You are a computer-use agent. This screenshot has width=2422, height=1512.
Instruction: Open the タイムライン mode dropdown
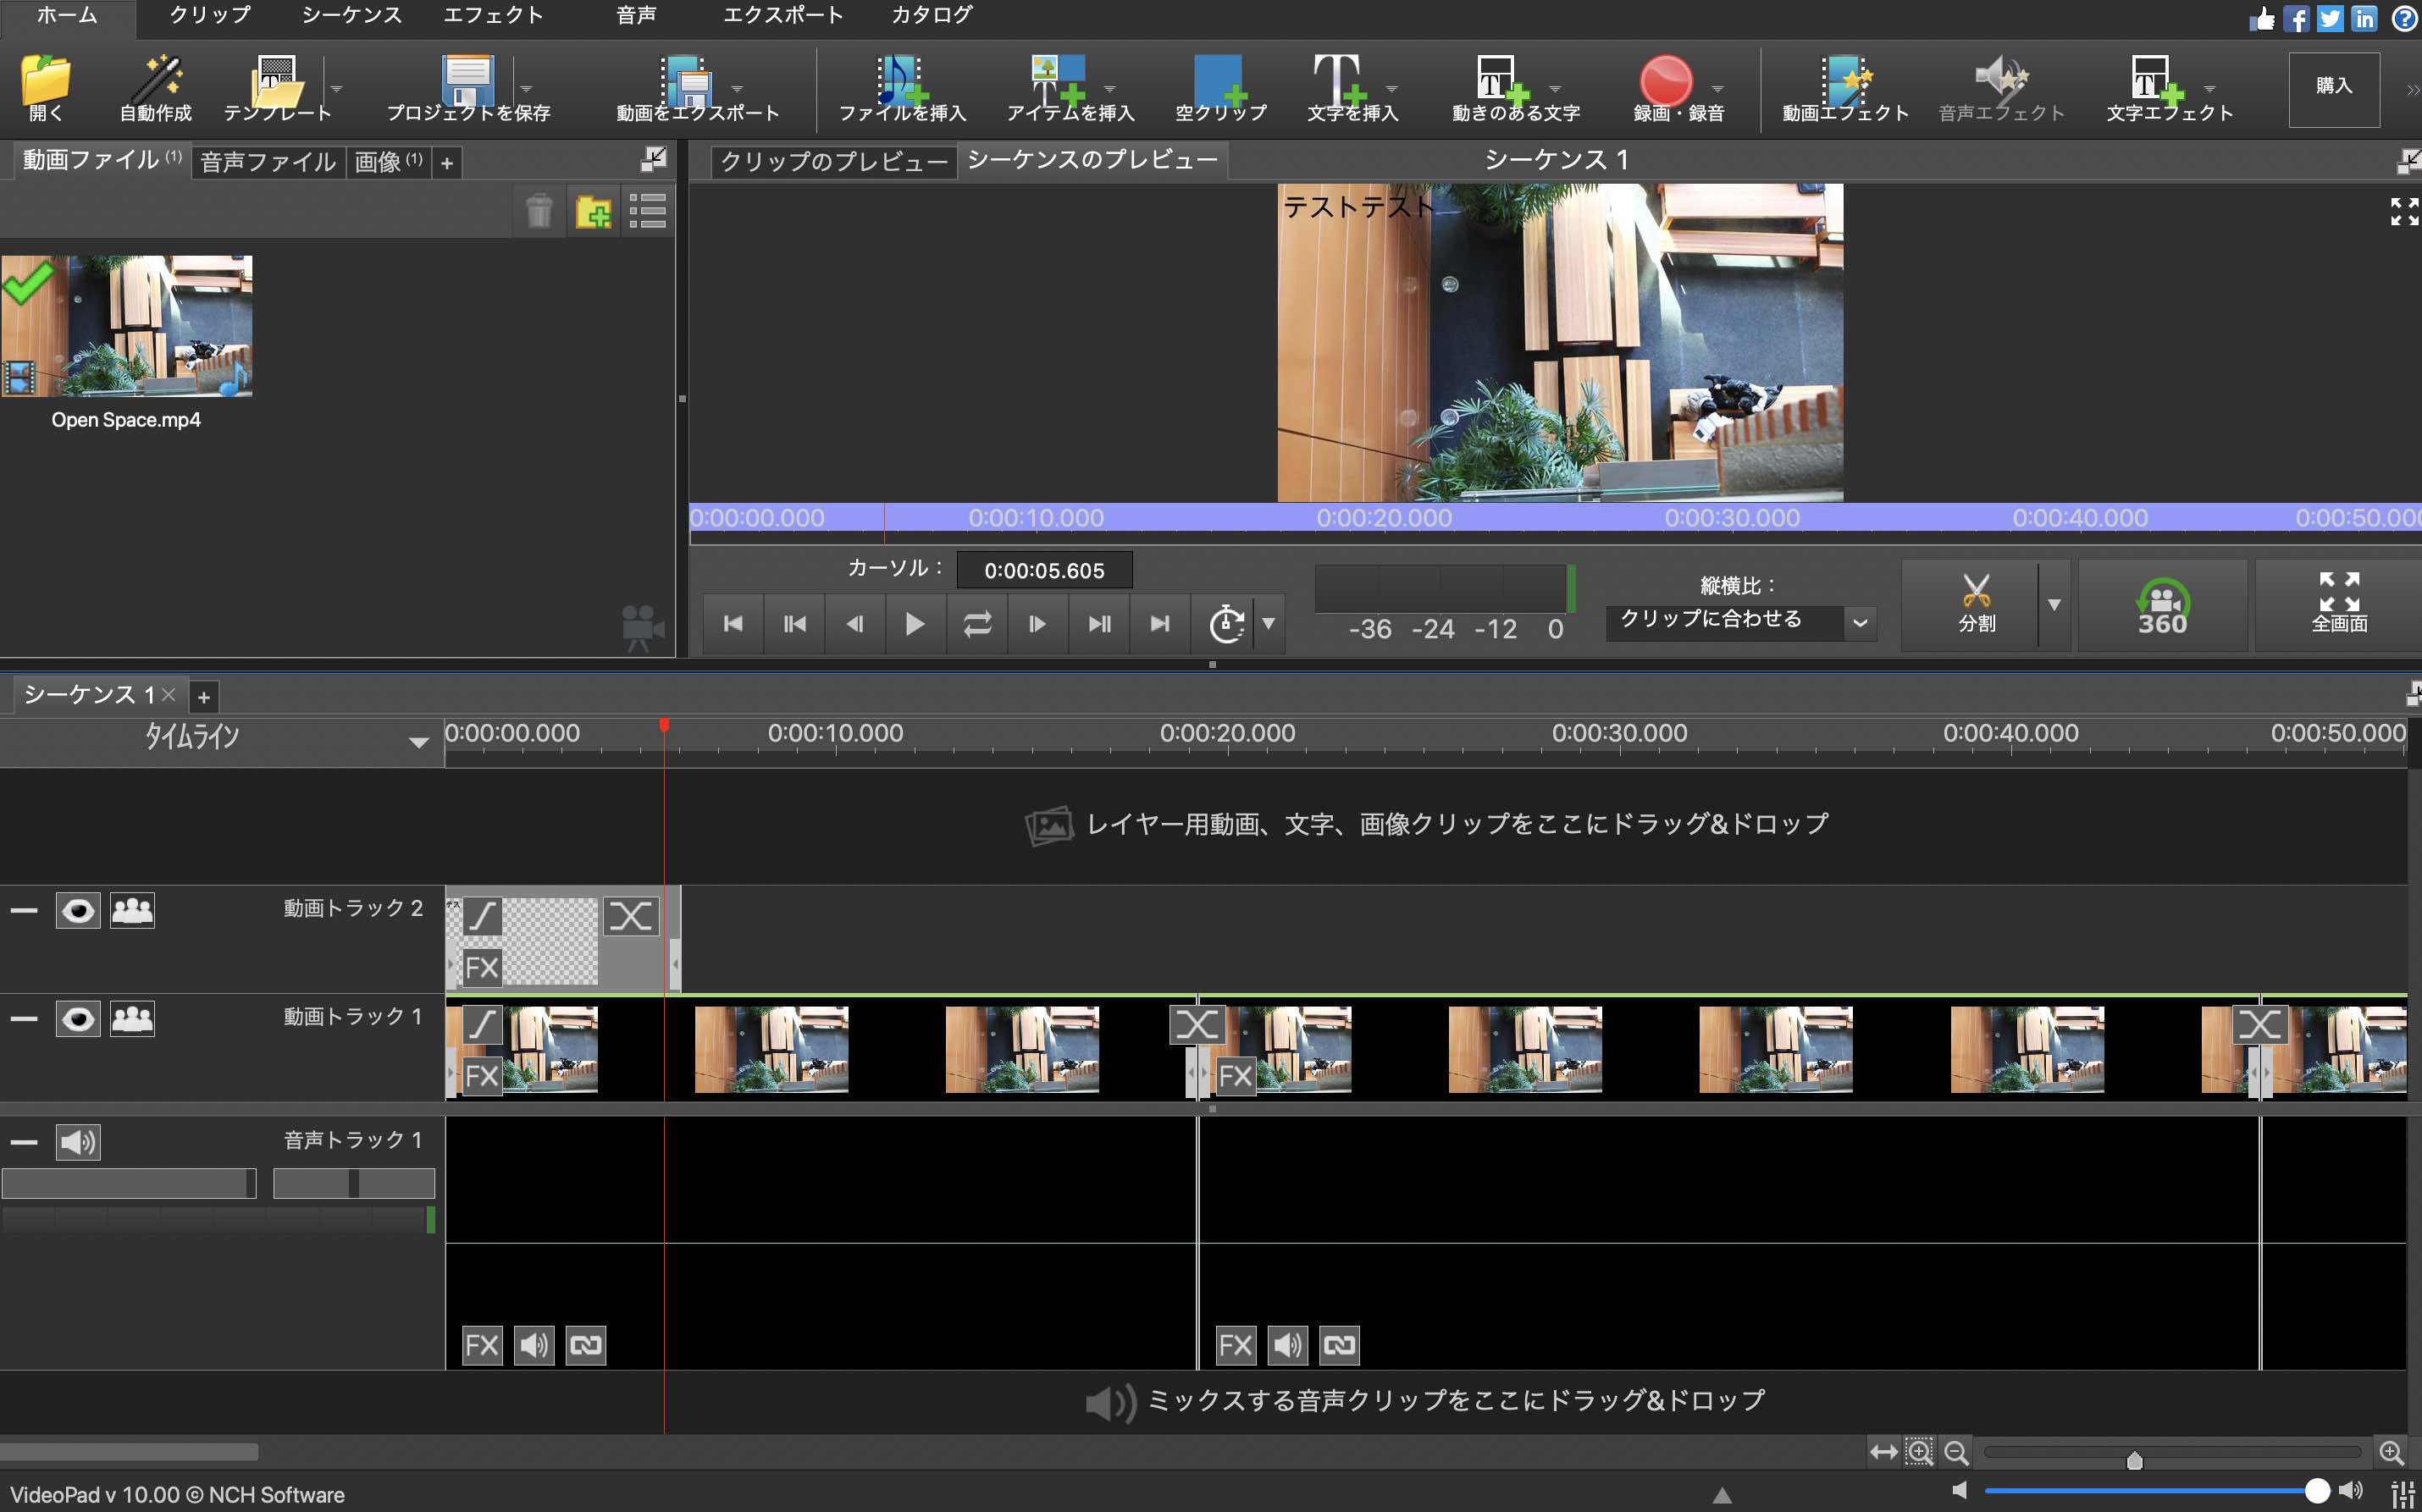[x=419, y=742]
